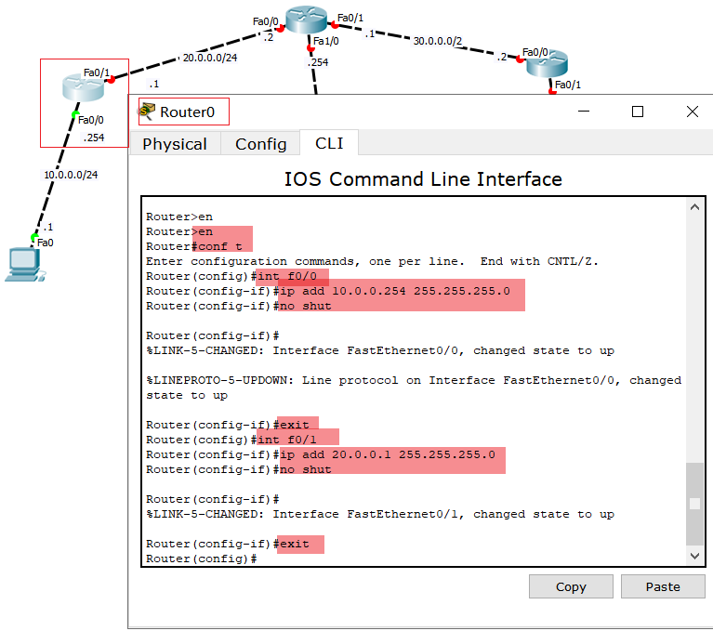713x631 pixels.
Task: Click the 30.0.0.0/2 network label
Action: [x=438, y=41]
